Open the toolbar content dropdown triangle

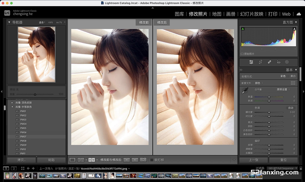point(234,160)
